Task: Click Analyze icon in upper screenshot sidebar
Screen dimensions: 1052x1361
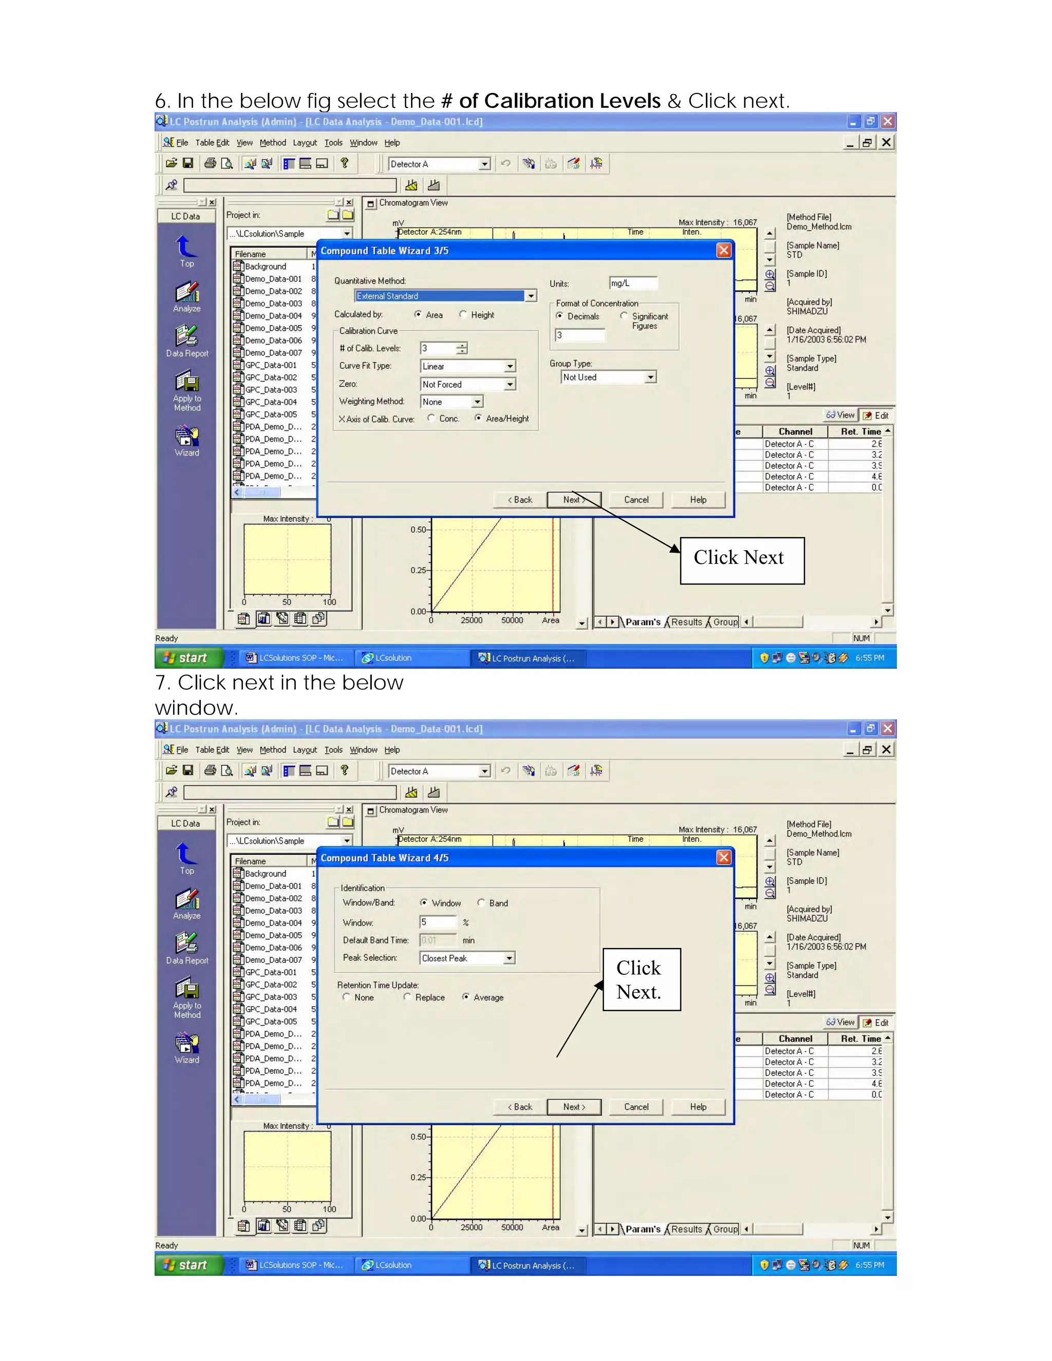Action: tap(186, 292)
